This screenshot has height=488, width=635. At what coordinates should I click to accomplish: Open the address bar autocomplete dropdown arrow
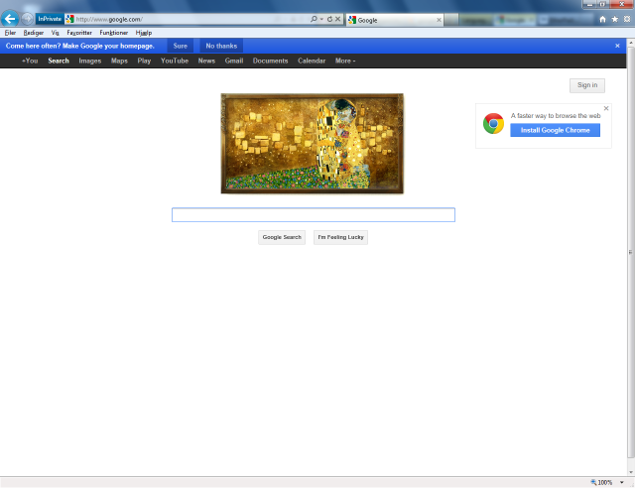(x=321, y=19)
